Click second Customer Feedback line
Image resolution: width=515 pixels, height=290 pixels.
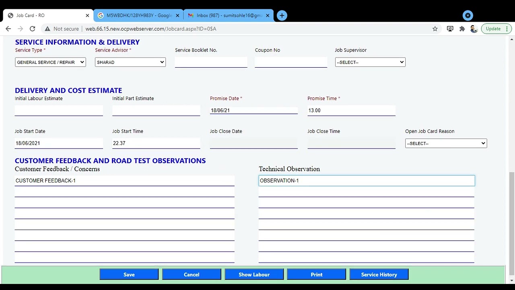(125, 192)
